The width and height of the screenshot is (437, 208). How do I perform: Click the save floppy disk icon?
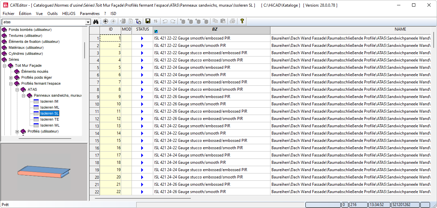[148, 21]
